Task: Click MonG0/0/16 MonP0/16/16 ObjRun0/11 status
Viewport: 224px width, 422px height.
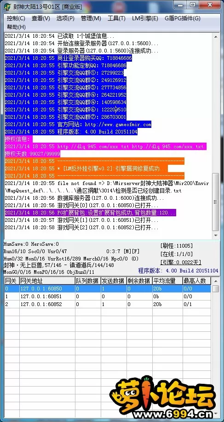Action: [49, 272]
